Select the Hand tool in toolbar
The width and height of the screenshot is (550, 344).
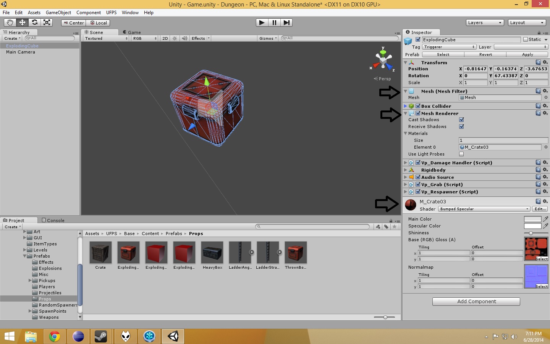coord(10,23)
